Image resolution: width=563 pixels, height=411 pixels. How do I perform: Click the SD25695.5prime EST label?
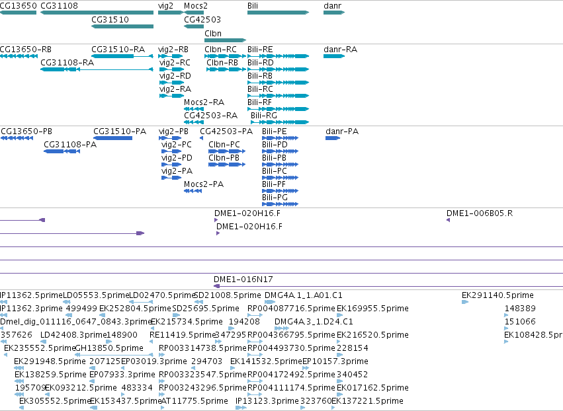[205, 309]
